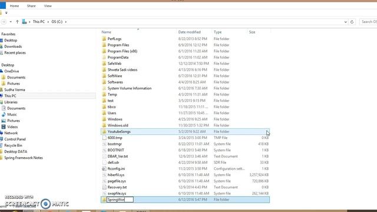Image resolution: width=377 pixels, height=212 pixels.
Task: Select Recovery.txt file icon
Action: pyautogui.click(x=104, y=187)
